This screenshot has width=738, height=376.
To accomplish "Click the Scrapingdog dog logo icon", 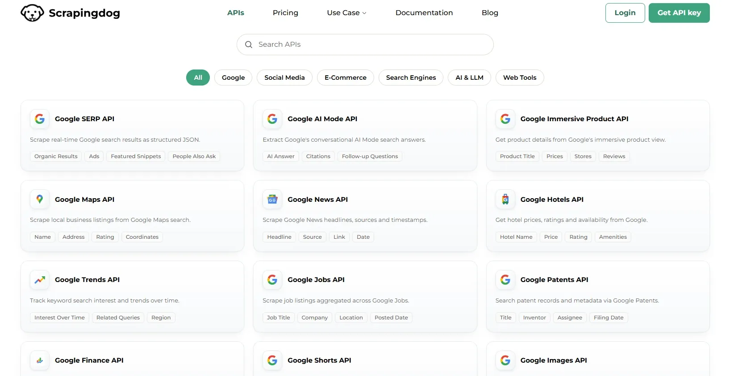I will (32, 13).
